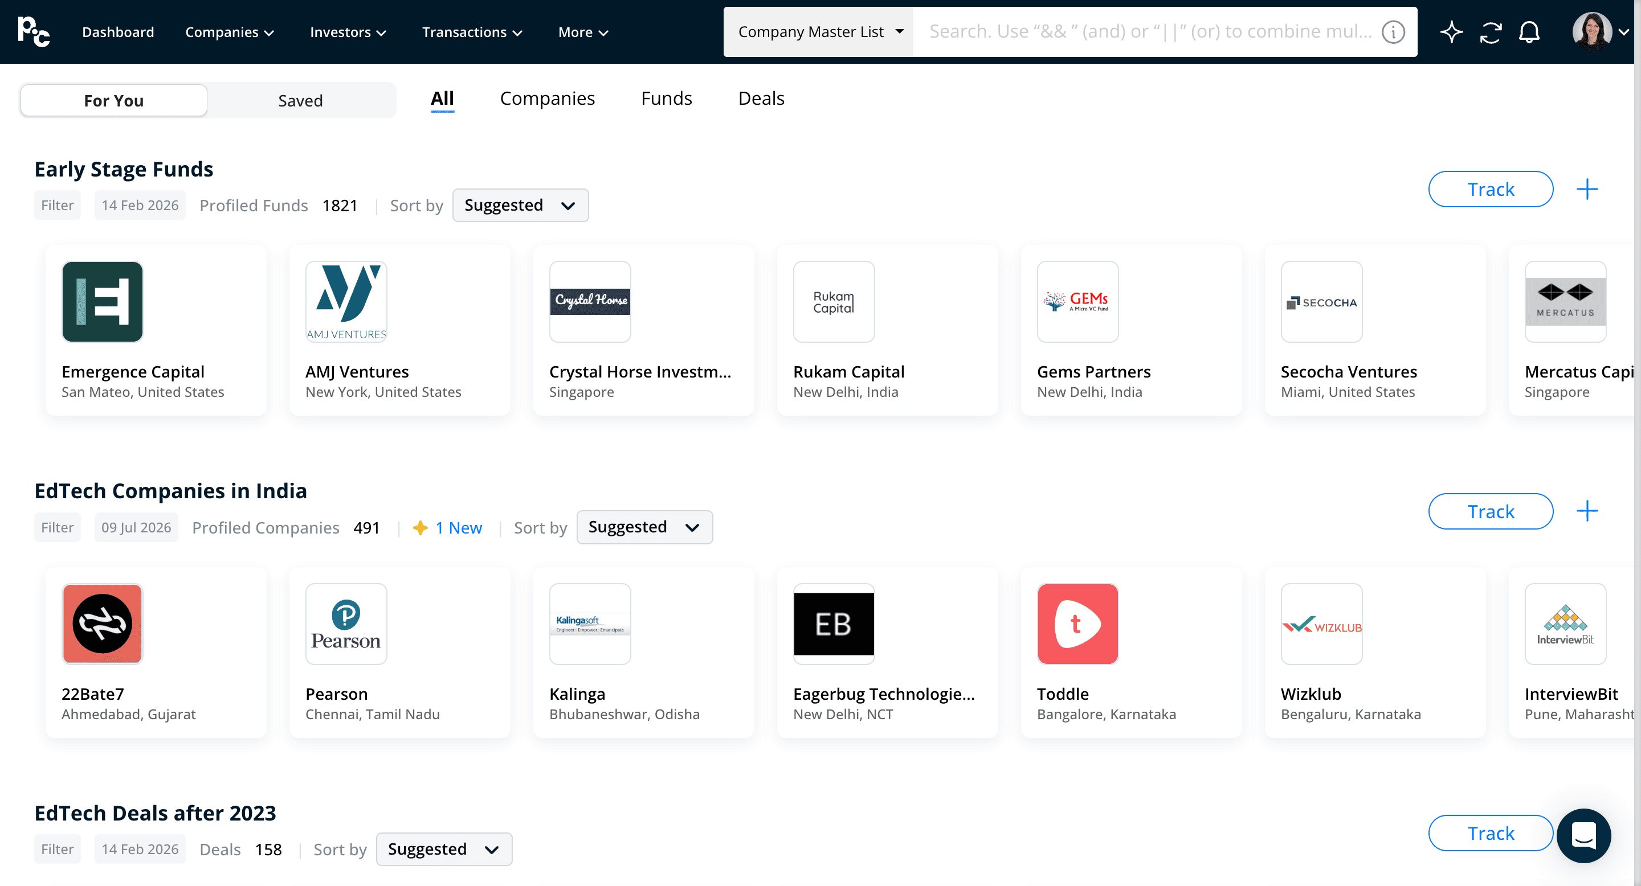Open Pearson company logo
Viewport: 1641px width, 886px height.
click(346, 624)
